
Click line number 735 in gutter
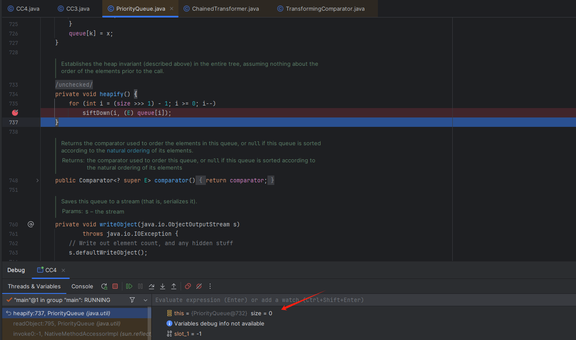pos(13,103)
